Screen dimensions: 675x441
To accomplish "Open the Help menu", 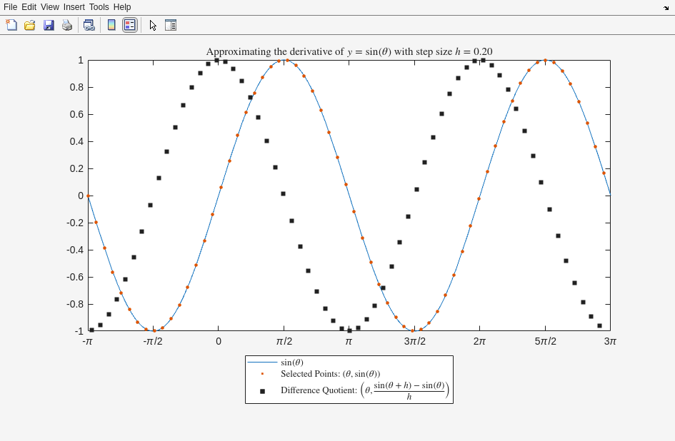I will click(122, 7).
